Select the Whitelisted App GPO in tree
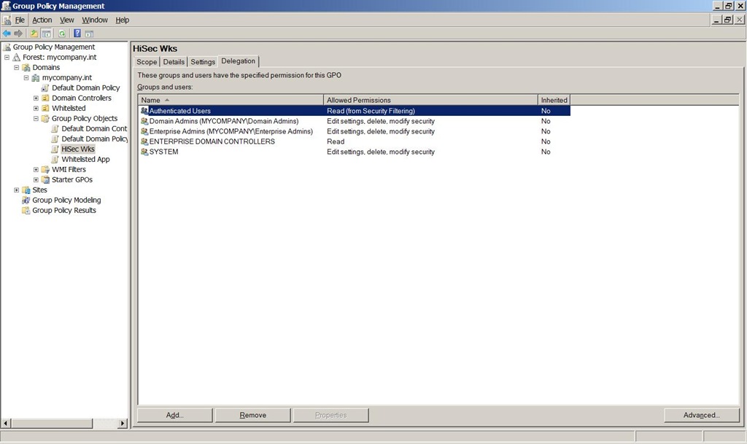The height and width of the screenshot is (444, 747). tap(86, 160)
